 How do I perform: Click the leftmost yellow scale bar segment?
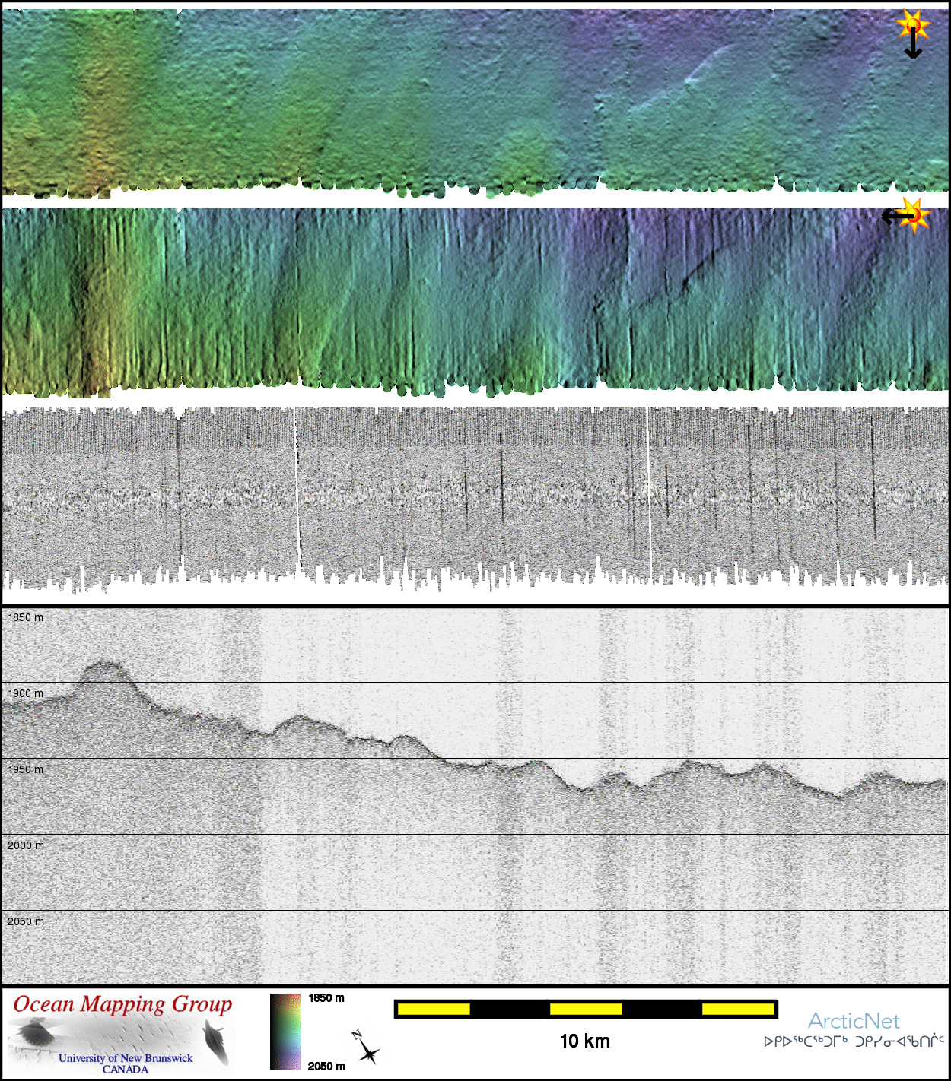pyautogui.click(x=433, y=1009)
